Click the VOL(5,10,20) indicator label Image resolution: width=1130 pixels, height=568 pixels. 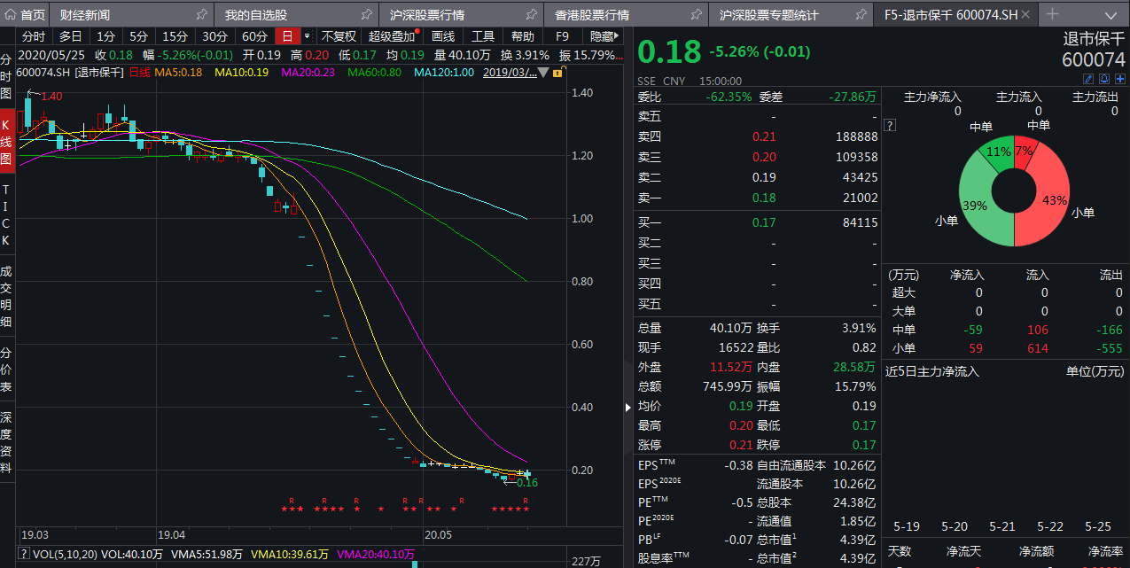pos(65,554)
